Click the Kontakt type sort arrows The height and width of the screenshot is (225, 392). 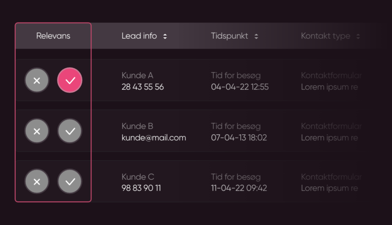tap(358, 36)
